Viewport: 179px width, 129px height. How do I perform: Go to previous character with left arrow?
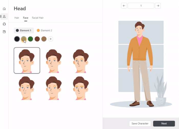(x=124, y=6)
